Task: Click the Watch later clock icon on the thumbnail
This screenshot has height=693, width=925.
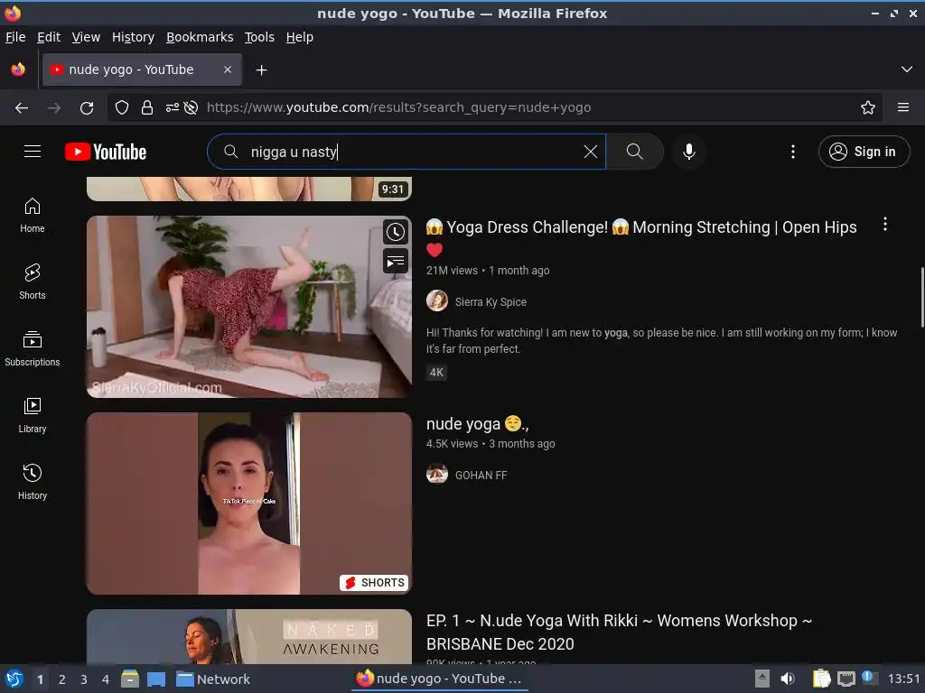Action: click(x=396, y=232)
